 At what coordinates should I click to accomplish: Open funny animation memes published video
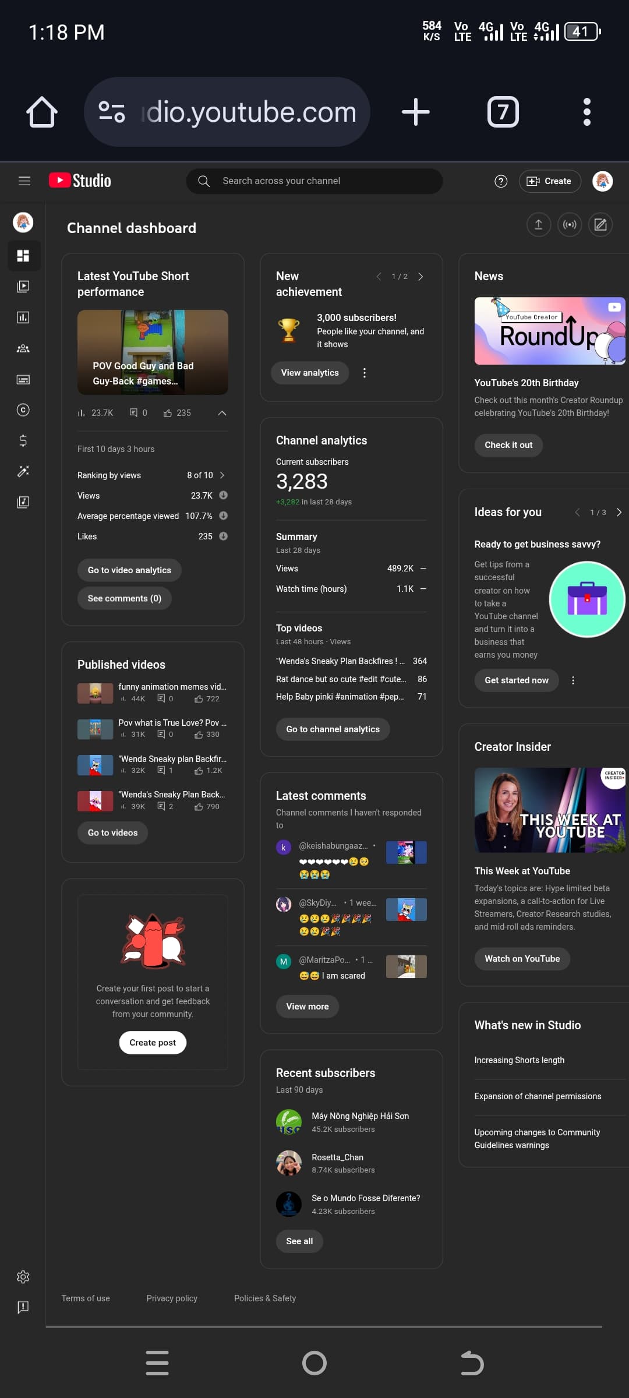tap(152, 693)
